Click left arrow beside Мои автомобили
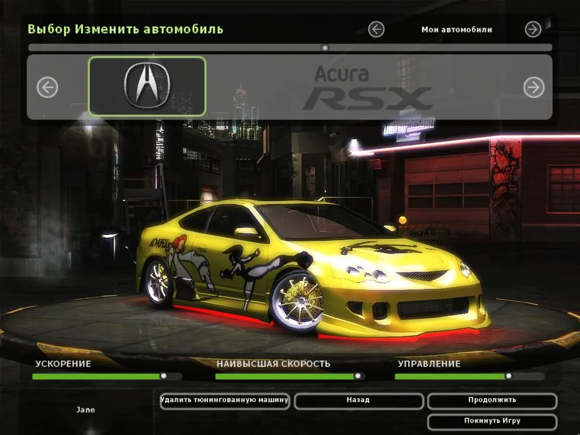This screenshot has width=580, height=435. (x=376, y=29)
